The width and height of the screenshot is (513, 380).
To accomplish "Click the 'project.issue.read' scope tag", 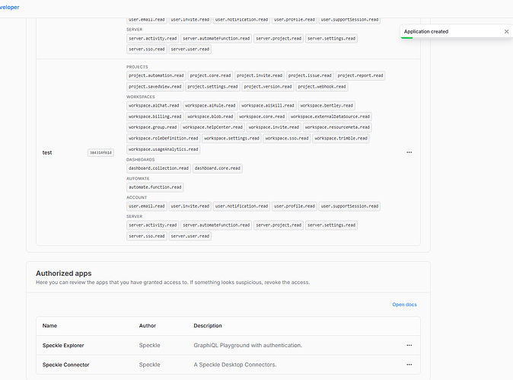I will tap(310, 75).
